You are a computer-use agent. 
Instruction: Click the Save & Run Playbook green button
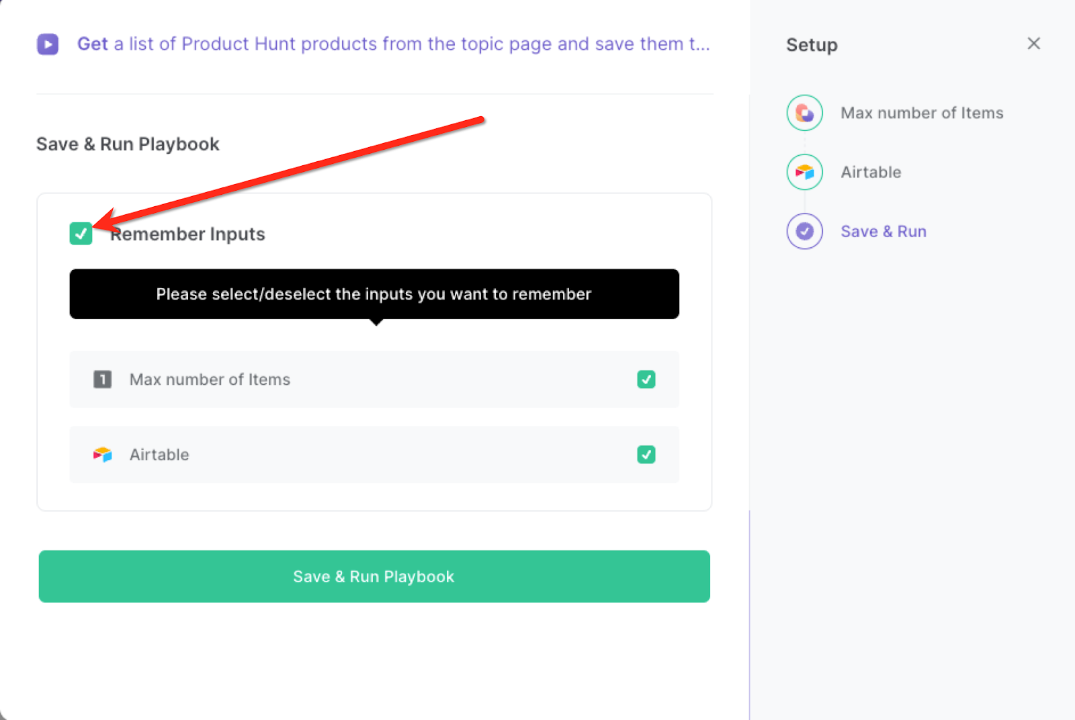(x=374, y=576)
